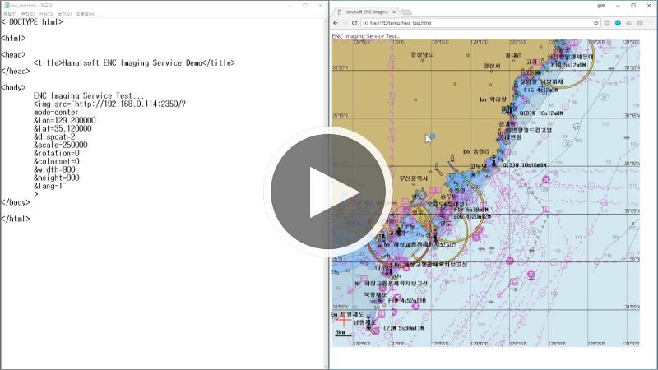Select the Hanulsoft ENC Imaging tab
This screenshot has height=370, width=658.
(364, 12)
